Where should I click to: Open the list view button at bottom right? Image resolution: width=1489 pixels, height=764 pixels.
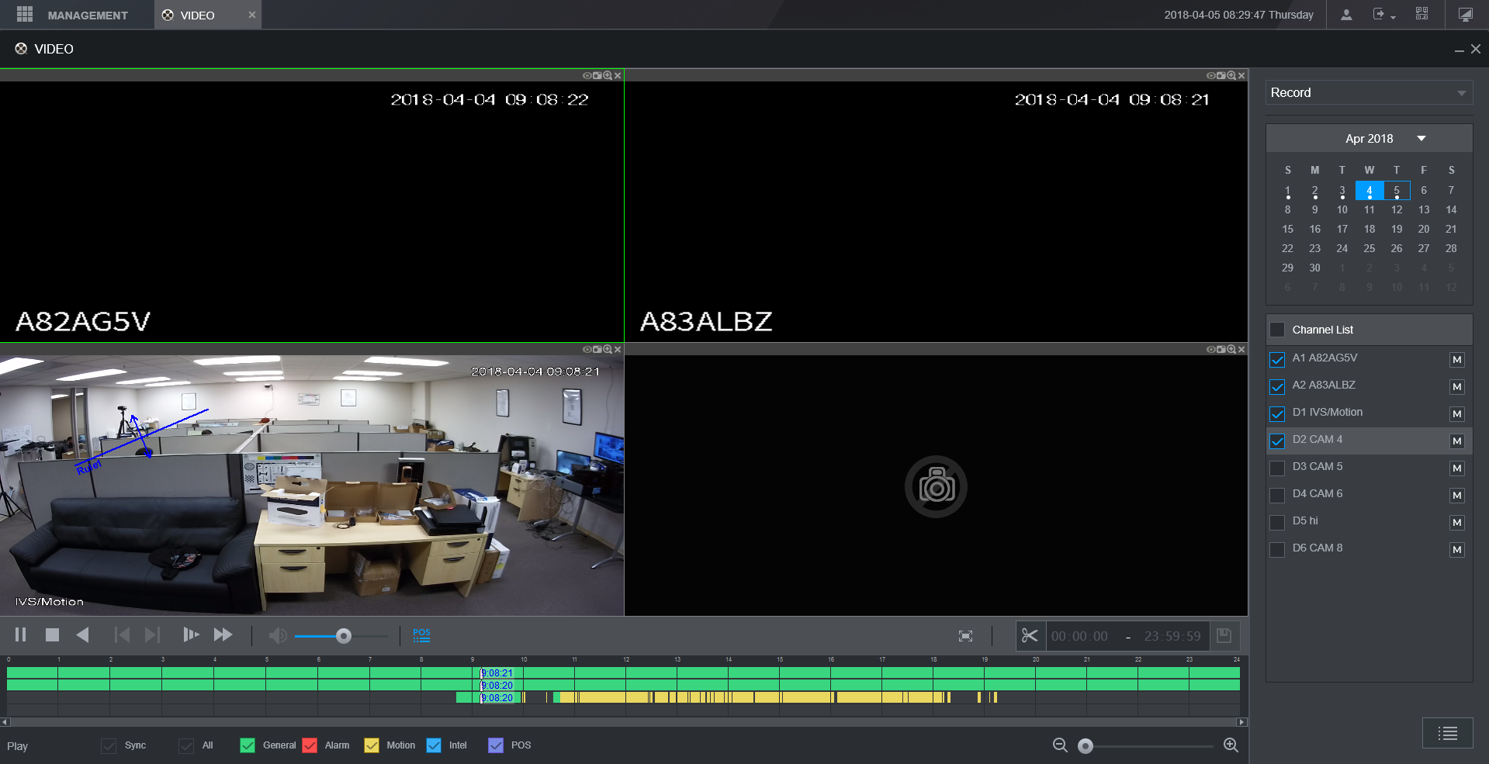[x=1447, y=733]
